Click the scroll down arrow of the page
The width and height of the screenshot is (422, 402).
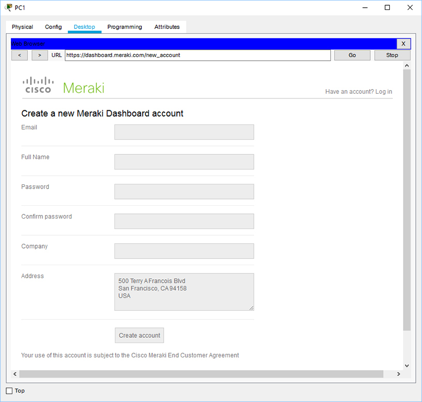point(406,366)
